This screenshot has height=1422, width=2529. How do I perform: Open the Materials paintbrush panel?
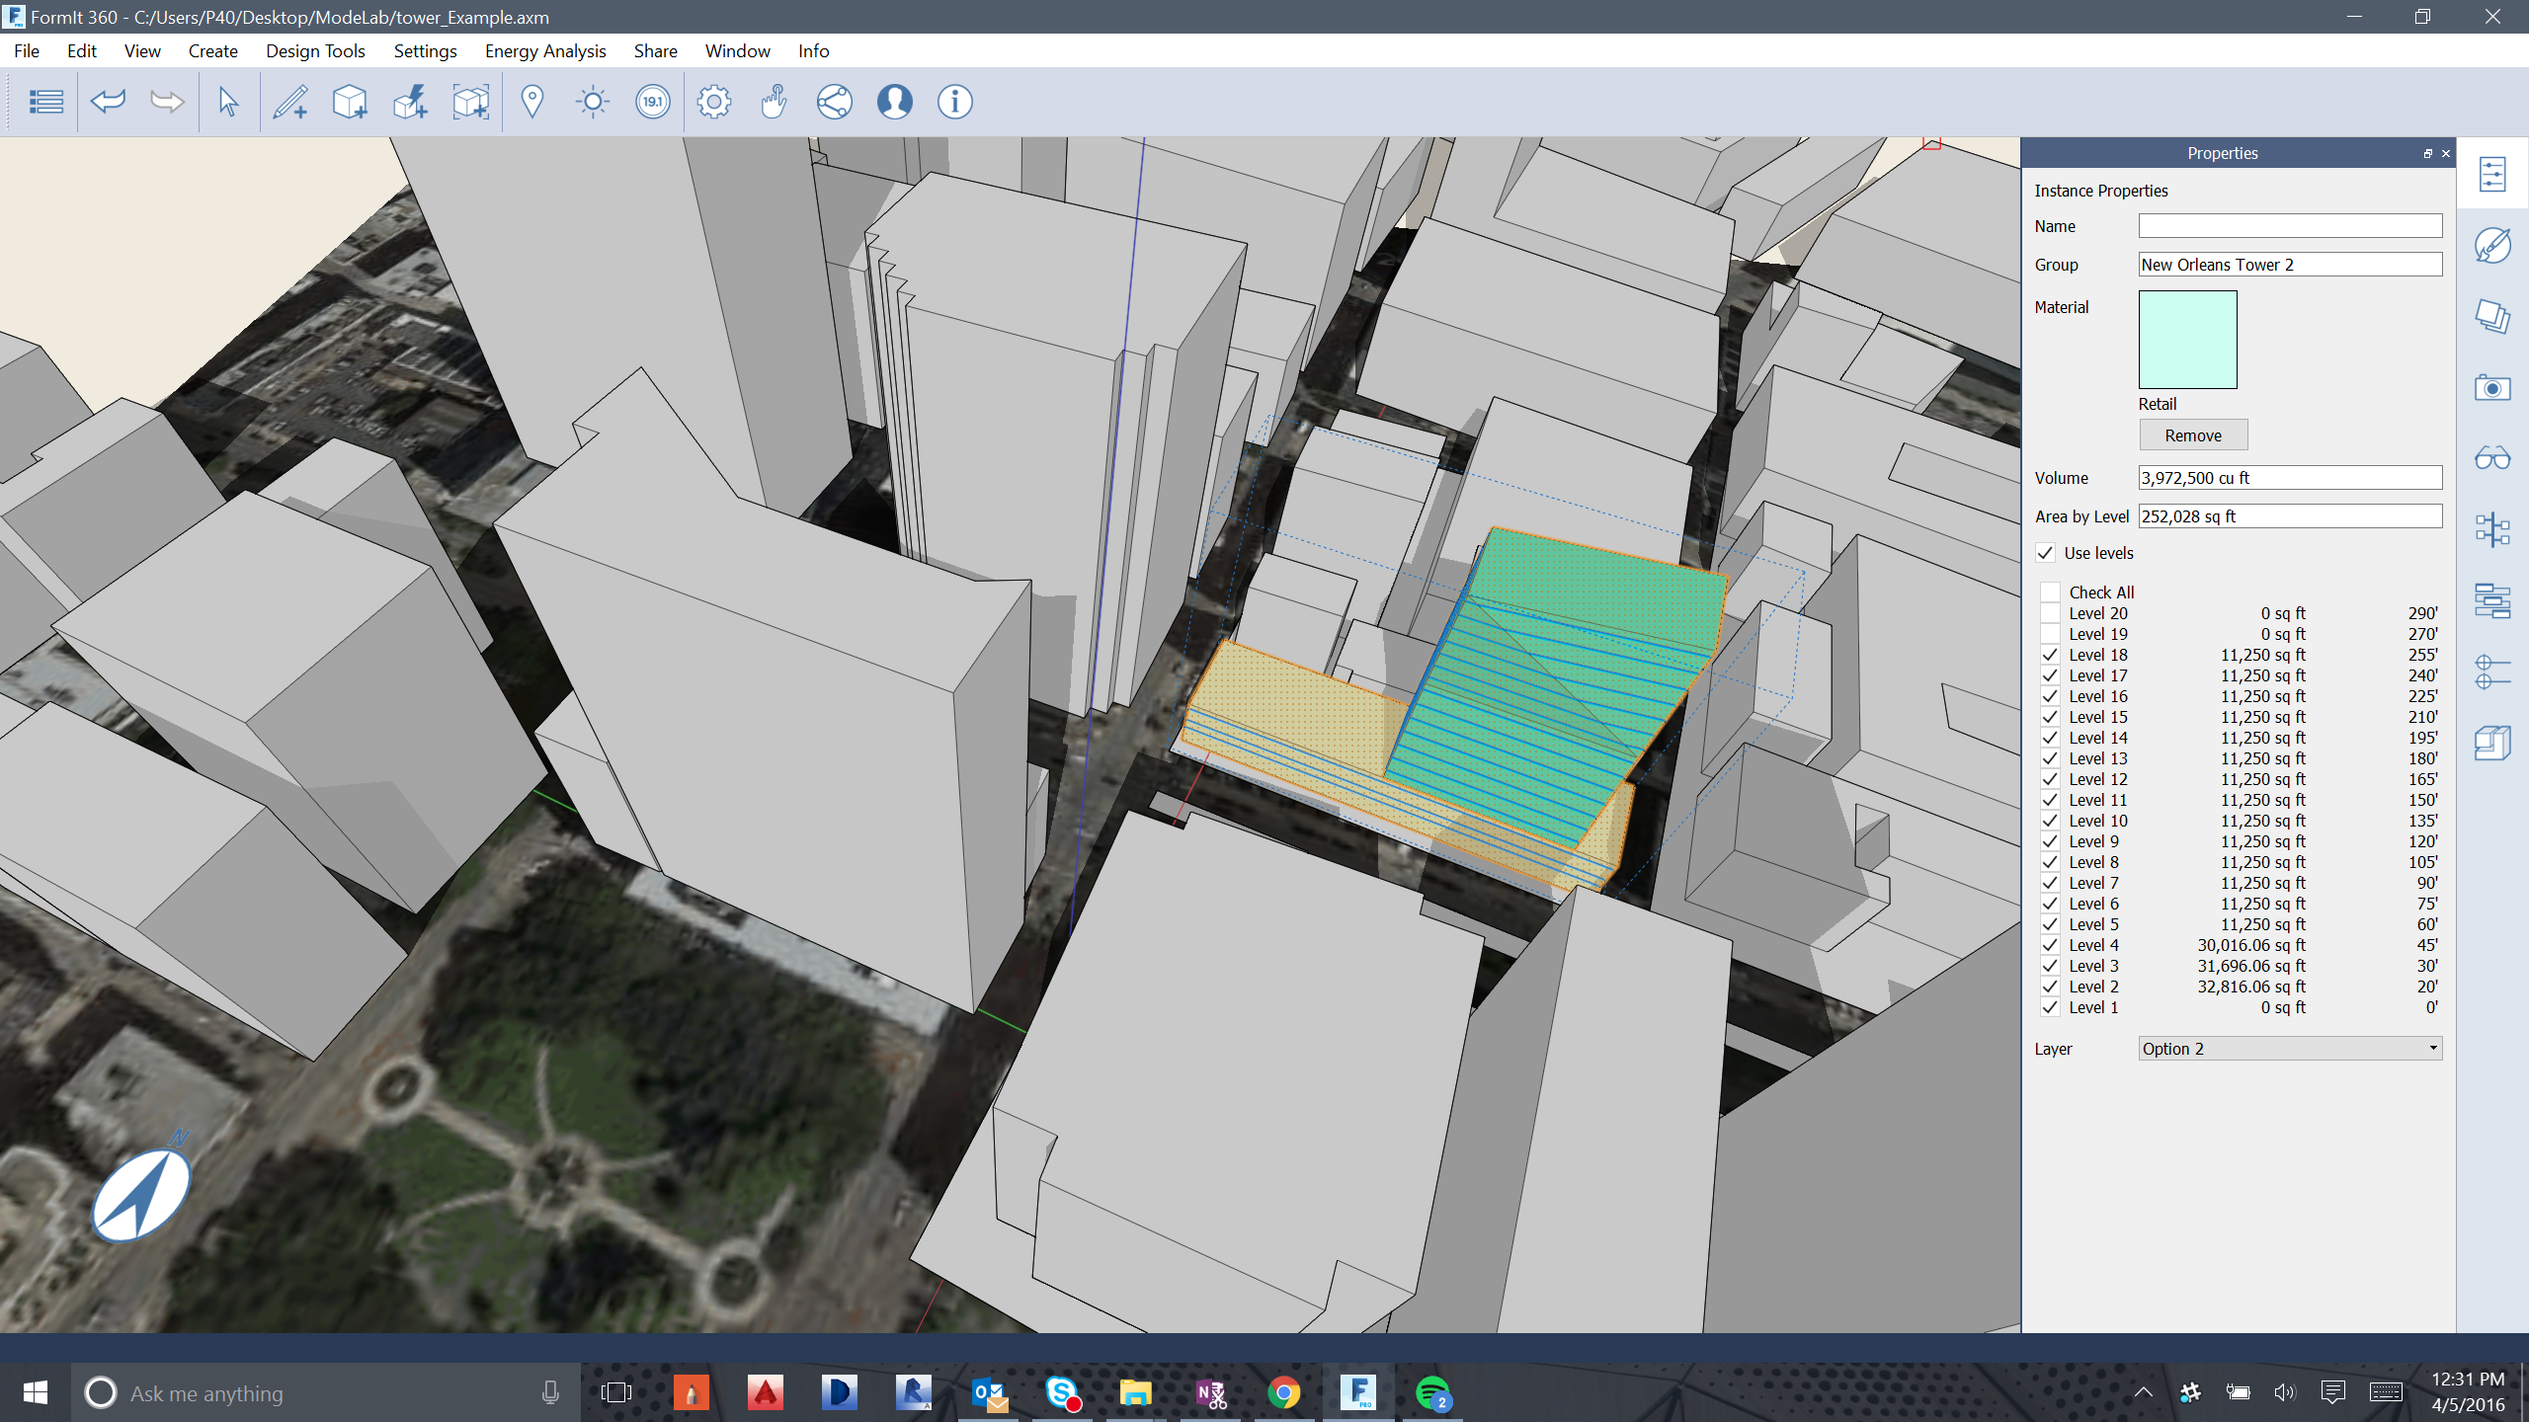point(2492,246)
